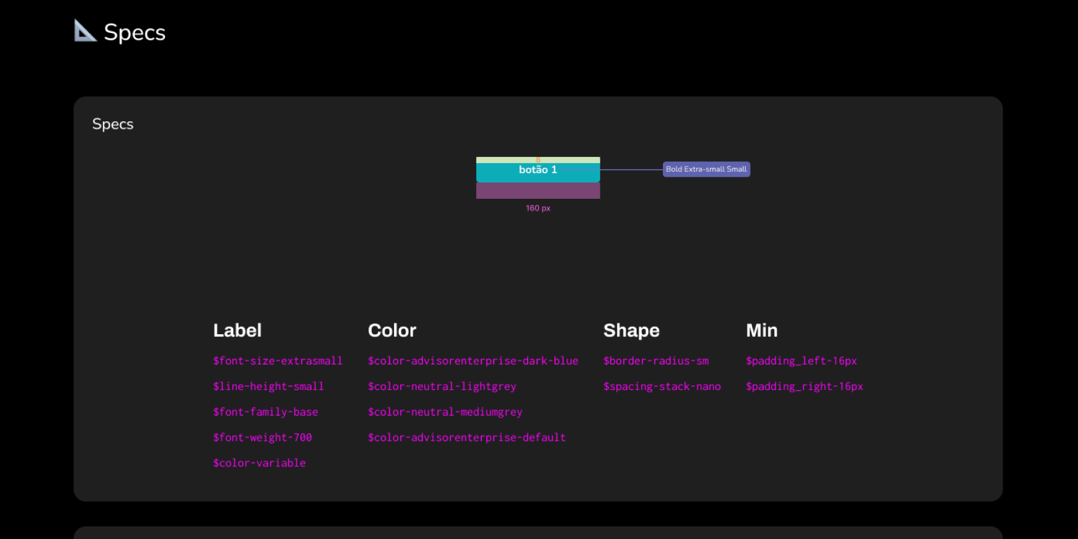Select the $border-radius-sm token
This screenshot has width=1078, height=539.
click(x=656, y=361)
